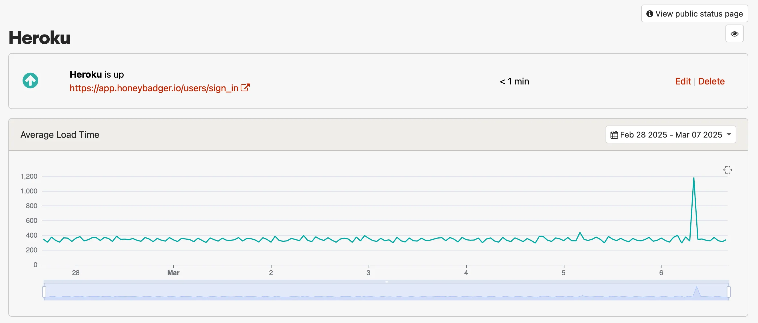The image size is (758, 323).
Task: Click the green up-arrow status icon
Action: (30, 80)
